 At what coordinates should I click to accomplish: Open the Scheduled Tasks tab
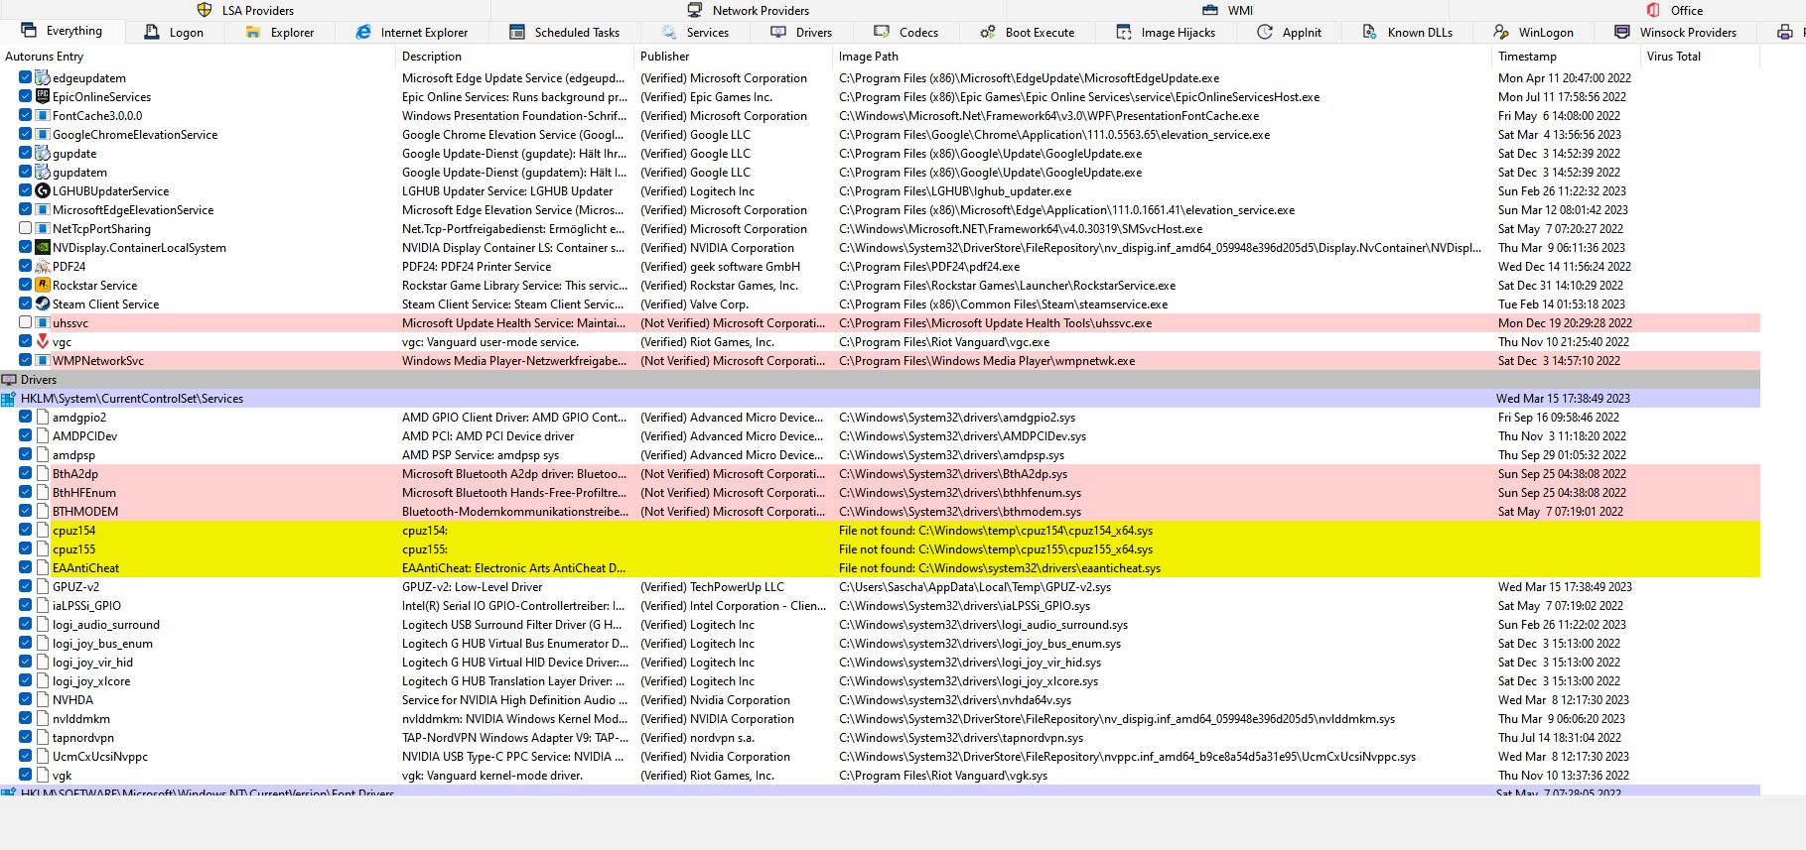point(565,32)
